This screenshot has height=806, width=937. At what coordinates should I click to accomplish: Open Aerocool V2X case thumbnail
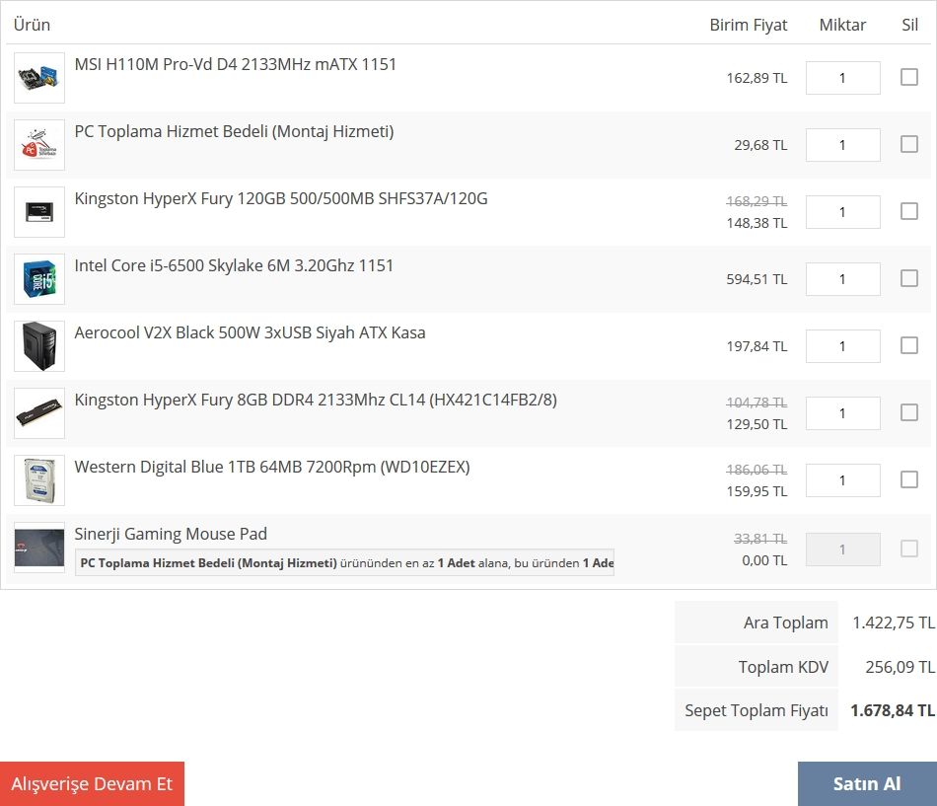[39, 345]
